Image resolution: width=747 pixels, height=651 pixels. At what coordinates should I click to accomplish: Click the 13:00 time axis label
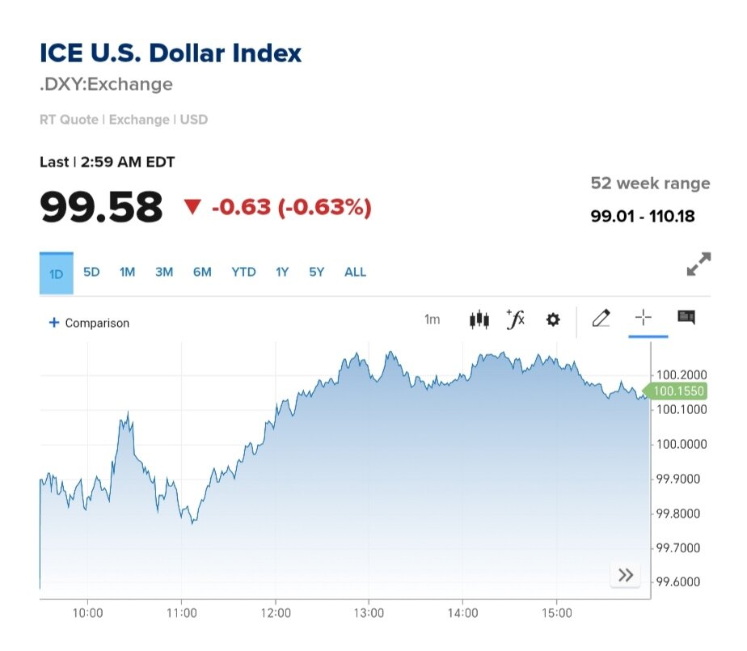[x=369, y=613]
